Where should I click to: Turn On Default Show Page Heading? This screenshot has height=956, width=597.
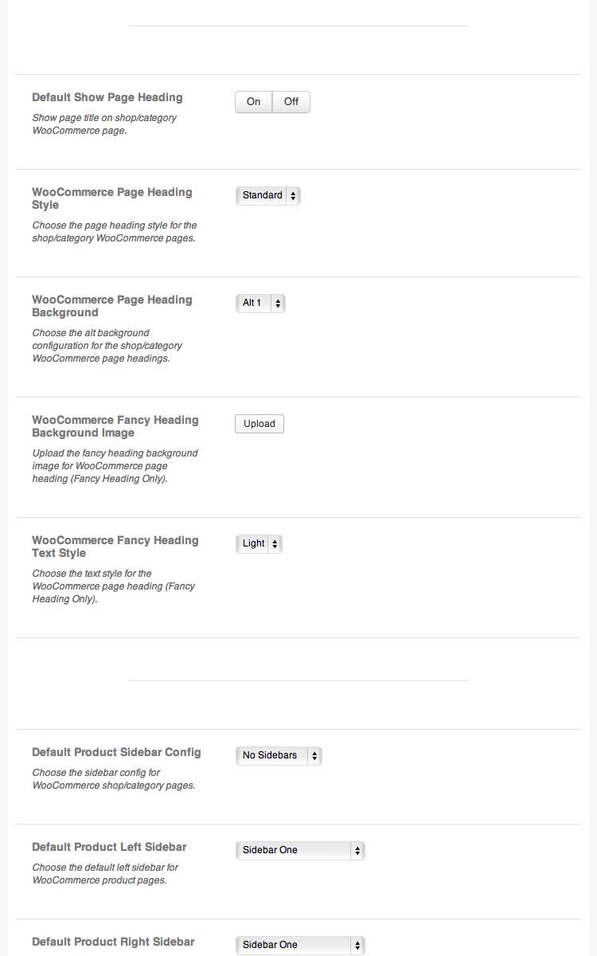click(253, 102)
